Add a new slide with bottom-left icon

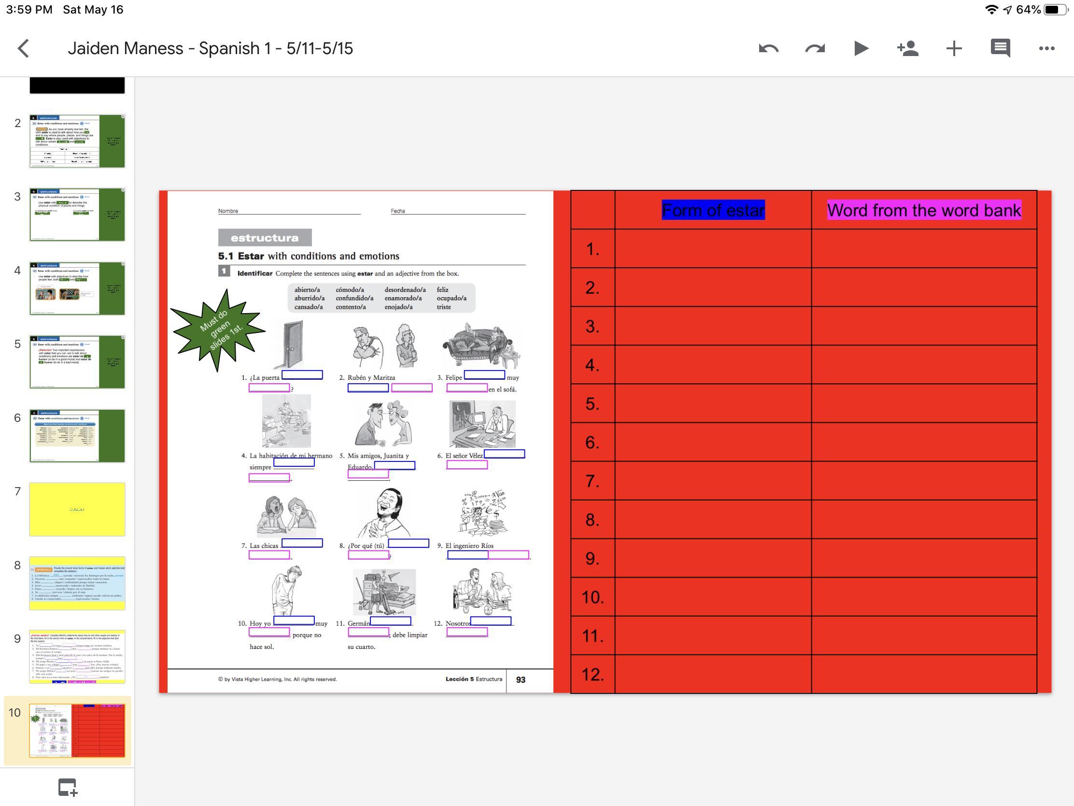(68, 787)
